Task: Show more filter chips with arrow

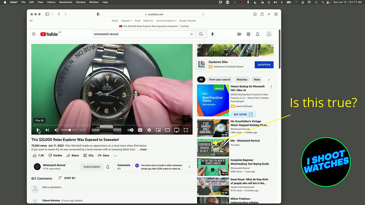Action: coord(269,80)
